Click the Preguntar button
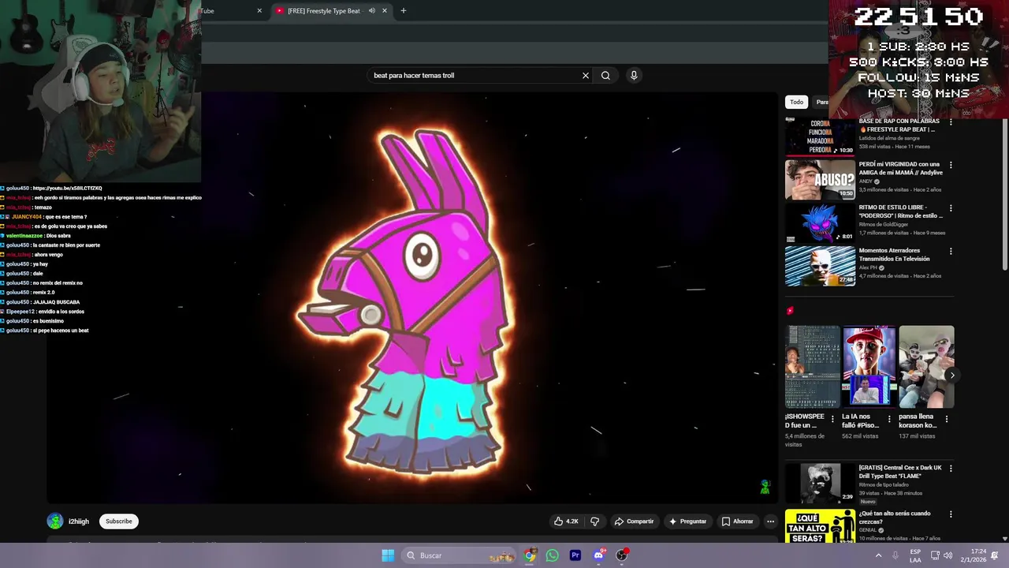Screen dimensions: 1009x568 [x=687, y=521]
